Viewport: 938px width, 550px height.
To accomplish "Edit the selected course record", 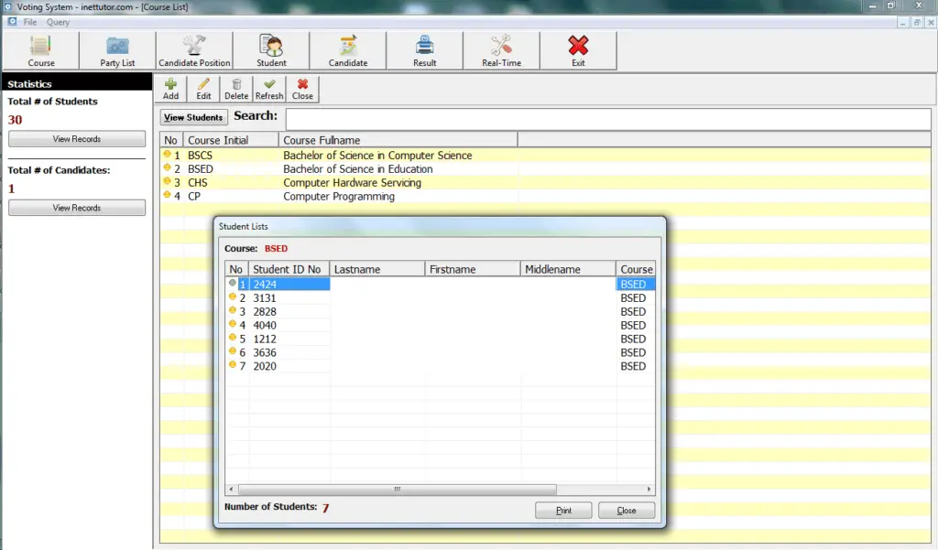I will [x=203, y=88].
